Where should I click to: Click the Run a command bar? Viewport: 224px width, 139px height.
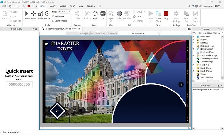pyautogui.click(x=111, y=132)
